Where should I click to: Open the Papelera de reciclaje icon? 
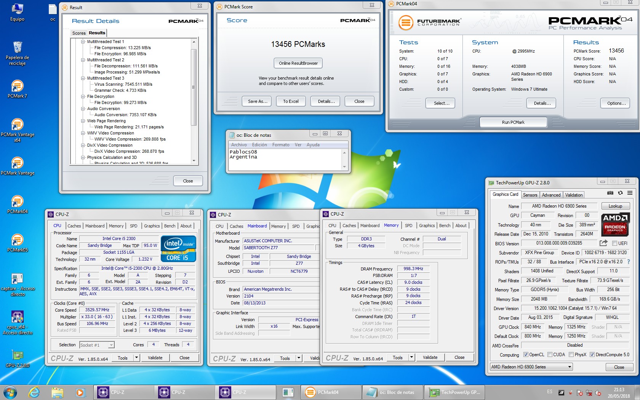coord(17,53)
